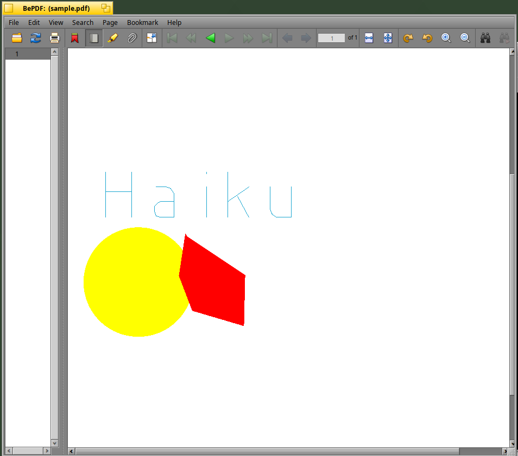Select page 1 in the page list

click(x=28, y=54)
